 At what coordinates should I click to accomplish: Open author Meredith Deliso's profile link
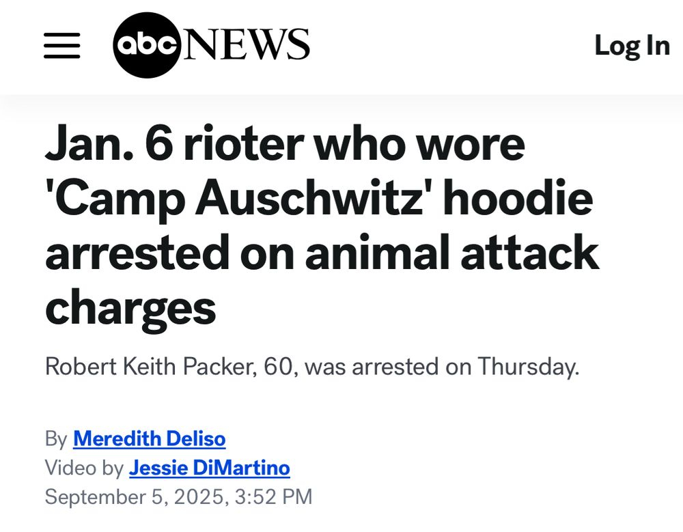tap(149, 438)
